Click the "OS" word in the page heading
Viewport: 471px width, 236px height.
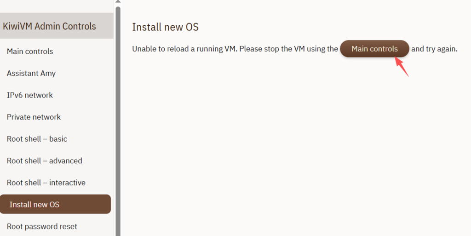[x=192, y=27]
